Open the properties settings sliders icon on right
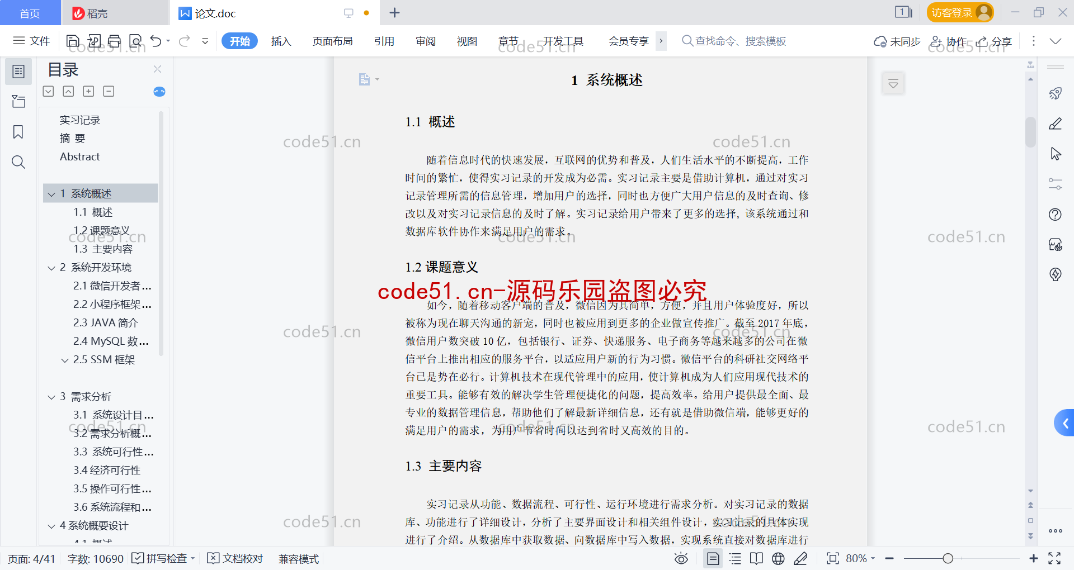The width and height of the screenshot is (1074, 570). (1056, 184)
